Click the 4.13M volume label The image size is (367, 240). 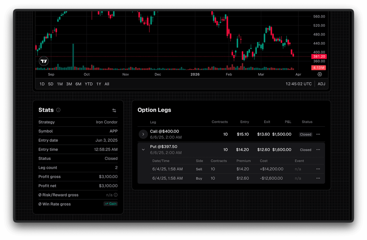319,67
